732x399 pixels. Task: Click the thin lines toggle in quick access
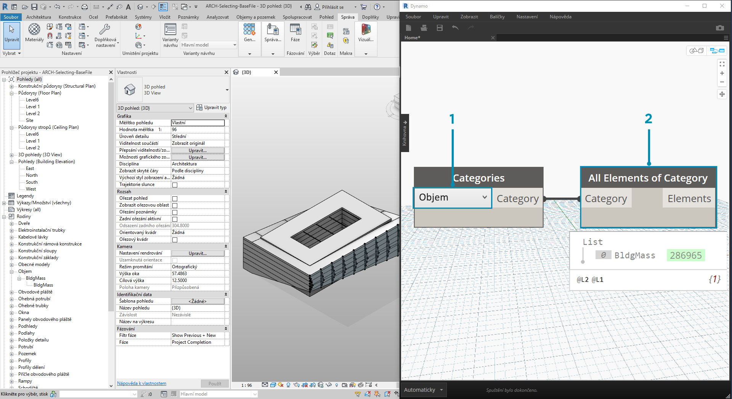tap(163, 7)
